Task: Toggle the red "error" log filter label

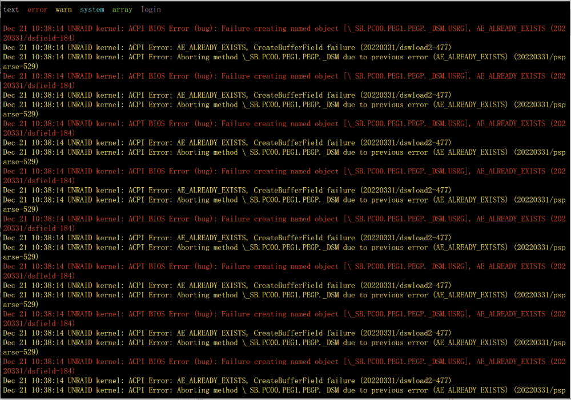Action: (x=38, y=10)
